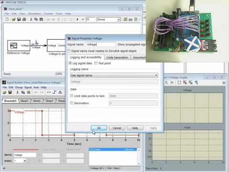Open the File menu in Signal Builder
This screenshot has height=172, width=229.
click(5, 87)
